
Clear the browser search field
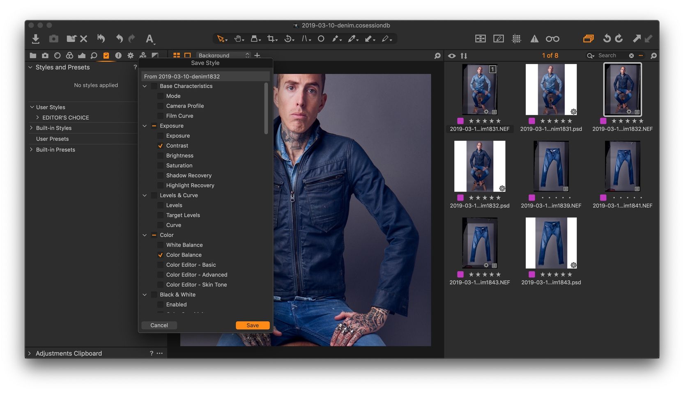pos(631,56)
